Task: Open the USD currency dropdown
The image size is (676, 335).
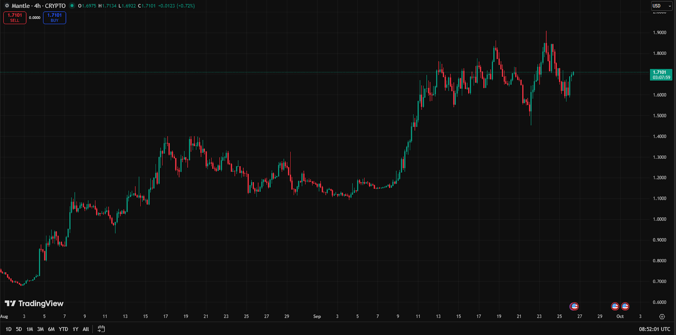Action: click(661, 6)
